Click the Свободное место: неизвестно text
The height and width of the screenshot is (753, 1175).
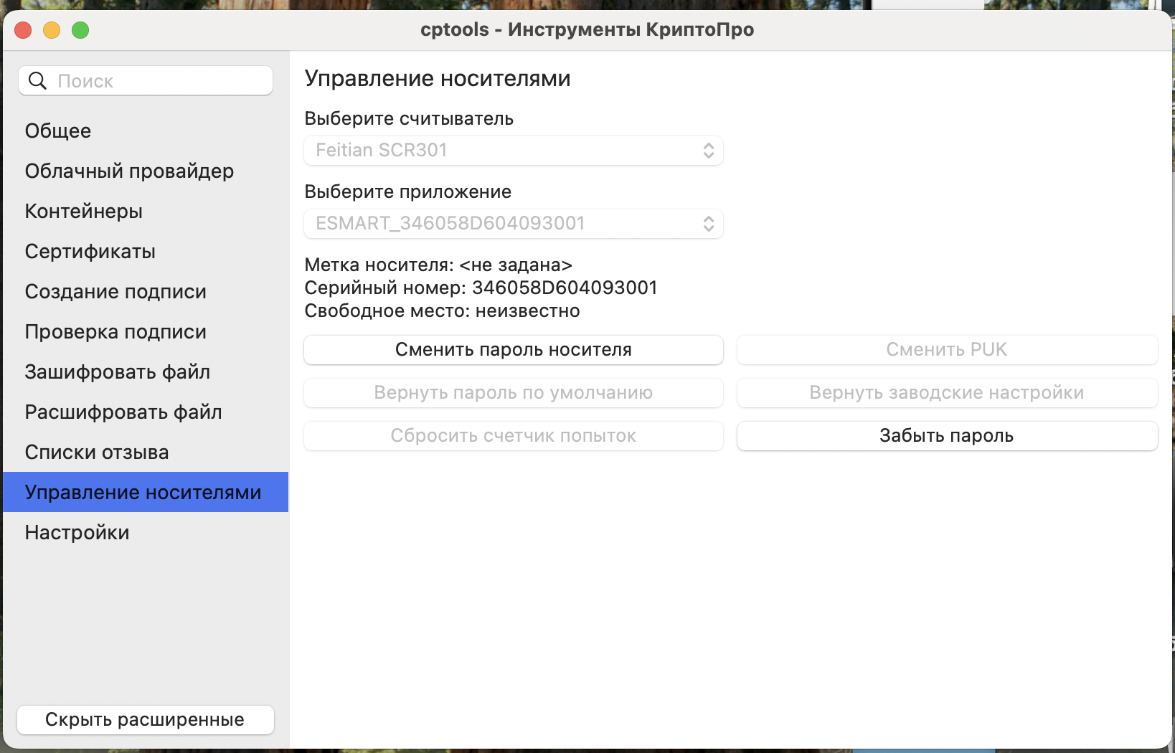click(442, 311)
